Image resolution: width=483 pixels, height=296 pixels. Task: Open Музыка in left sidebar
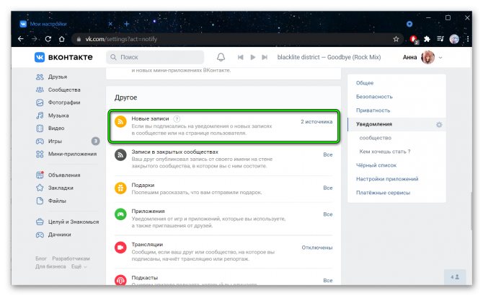click(x=58, y=116)
